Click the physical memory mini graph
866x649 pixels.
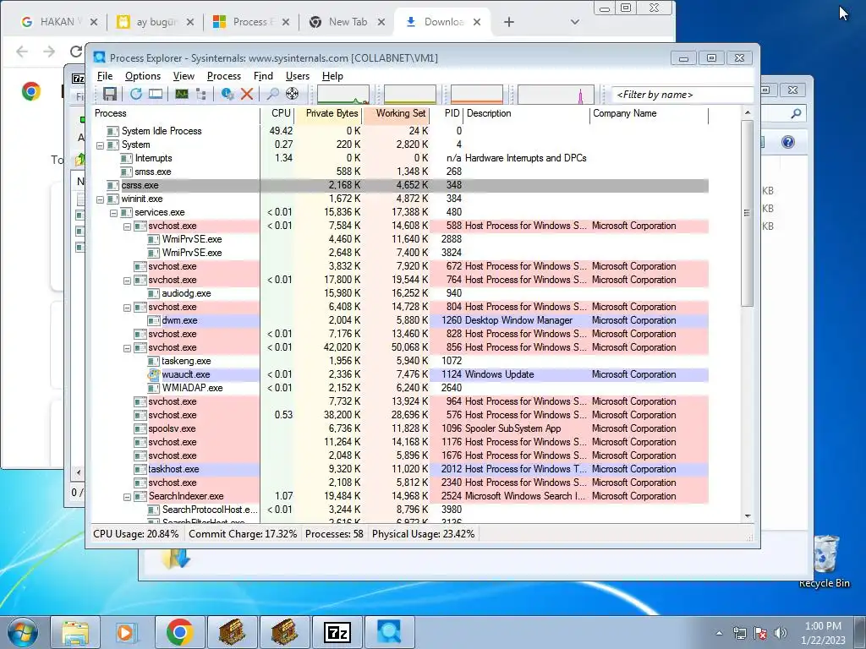tap(477, 95)
